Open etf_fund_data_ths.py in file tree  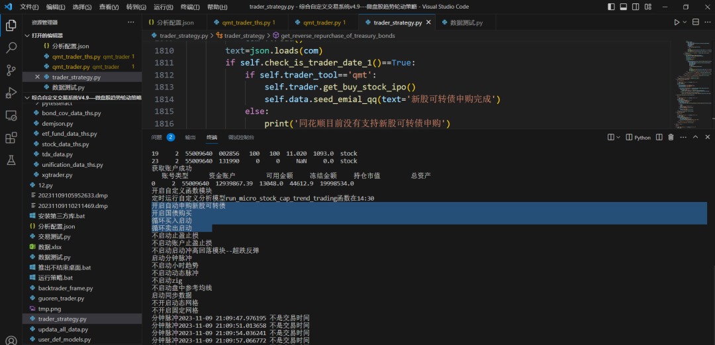point(70,134)
